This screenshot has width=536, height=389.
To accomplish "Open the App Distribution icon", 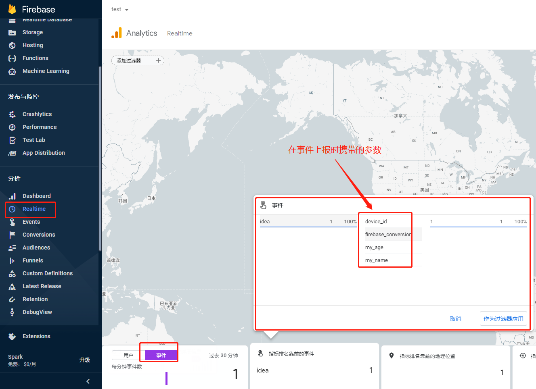I will pos(12,153).
